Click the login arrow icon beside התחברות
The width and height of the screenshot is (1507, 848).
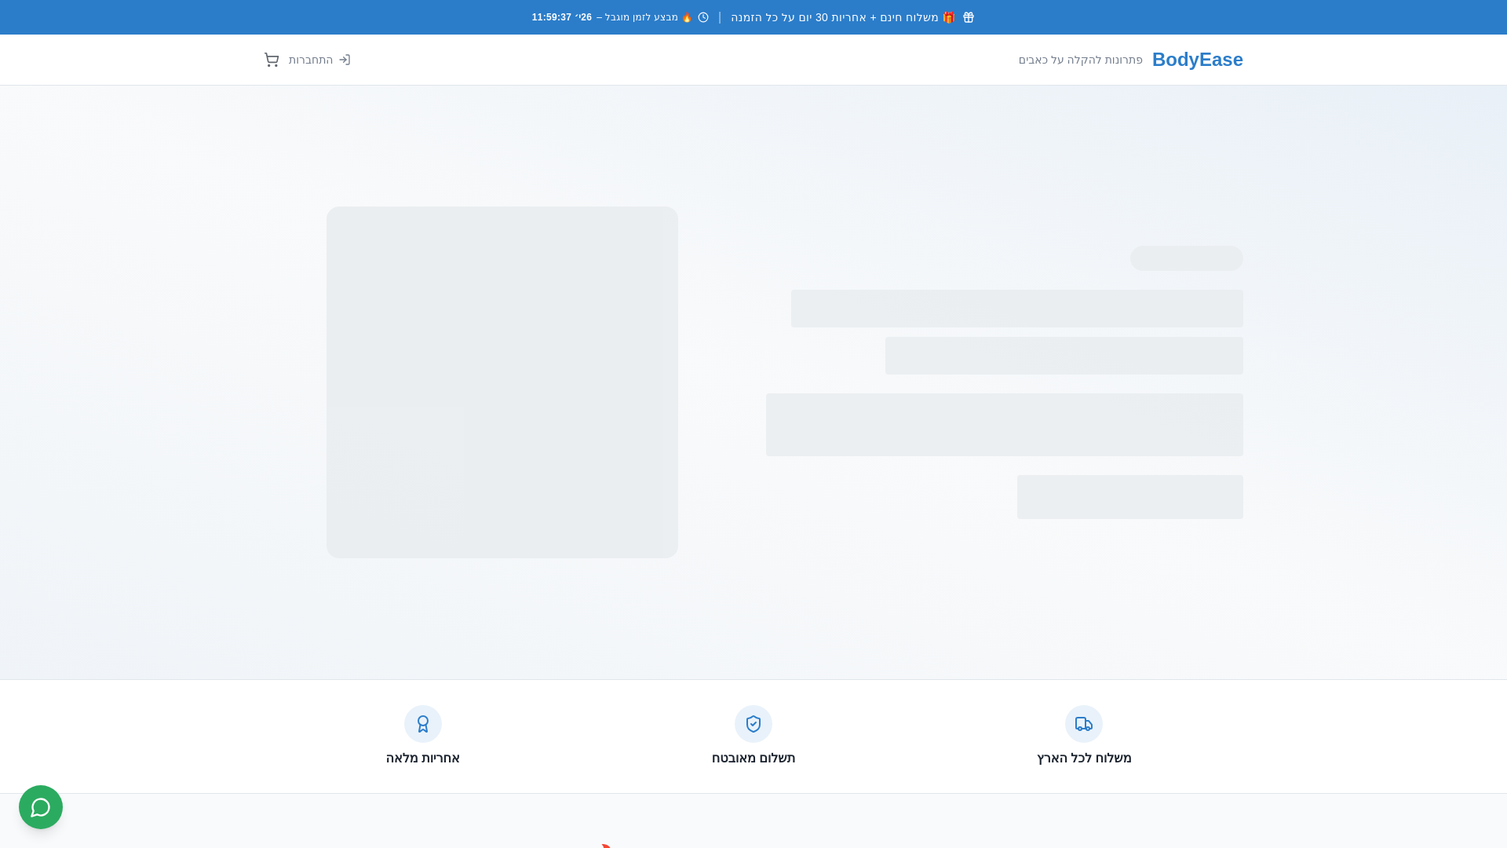tap(345, 60)
